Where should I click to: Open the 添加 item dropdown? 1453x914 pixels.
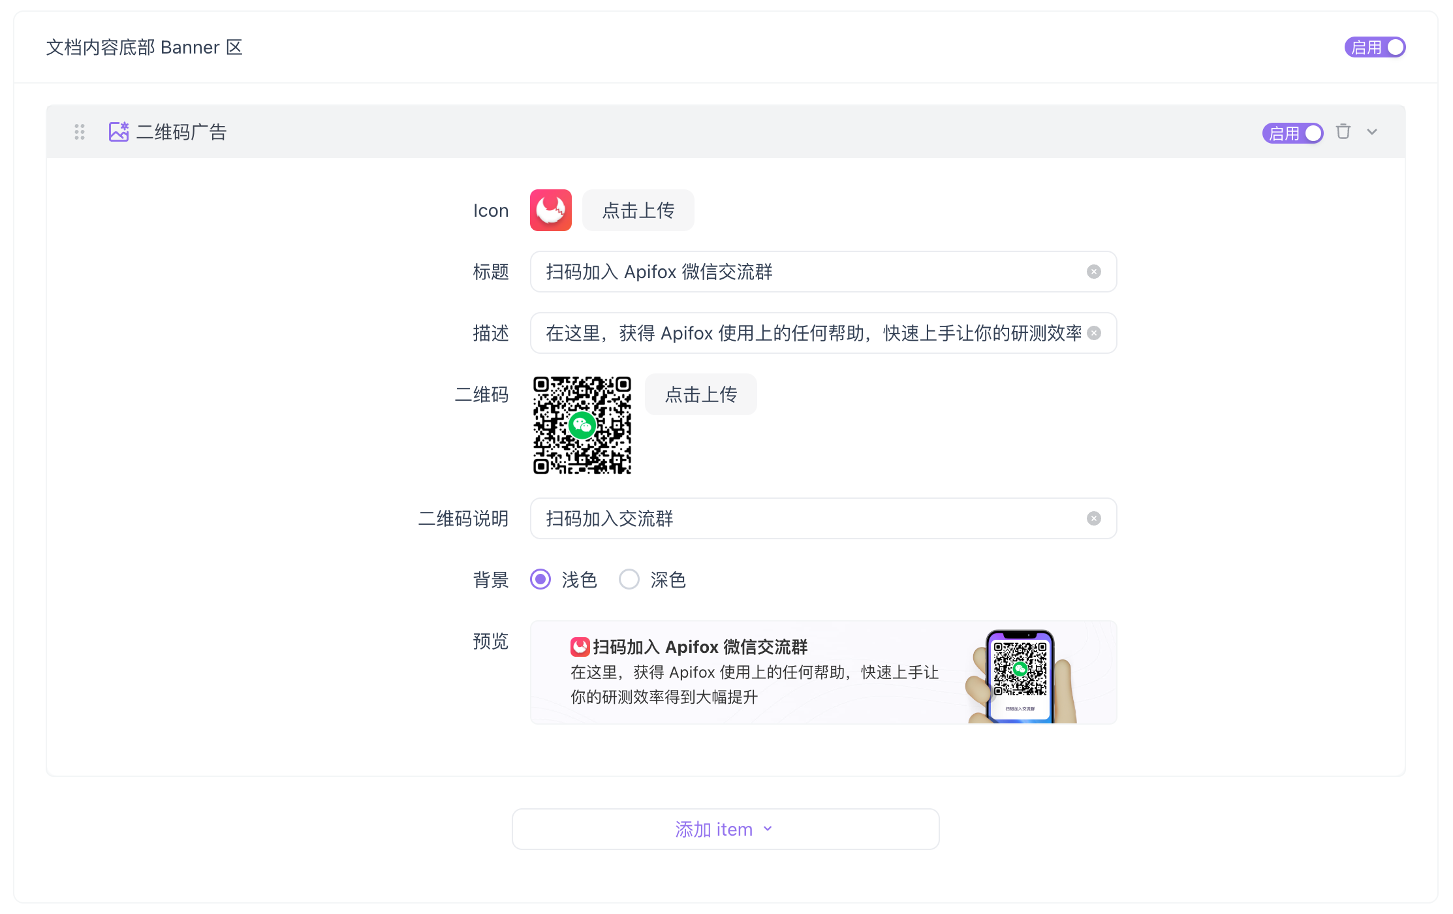[725, 828]
